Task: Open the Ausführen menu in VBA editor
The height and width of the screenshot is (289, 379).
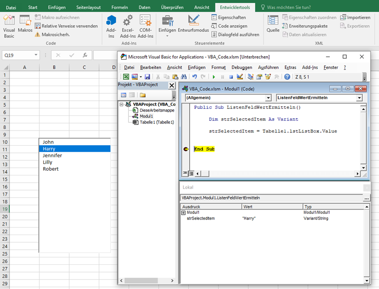Action: pos(268,67)
